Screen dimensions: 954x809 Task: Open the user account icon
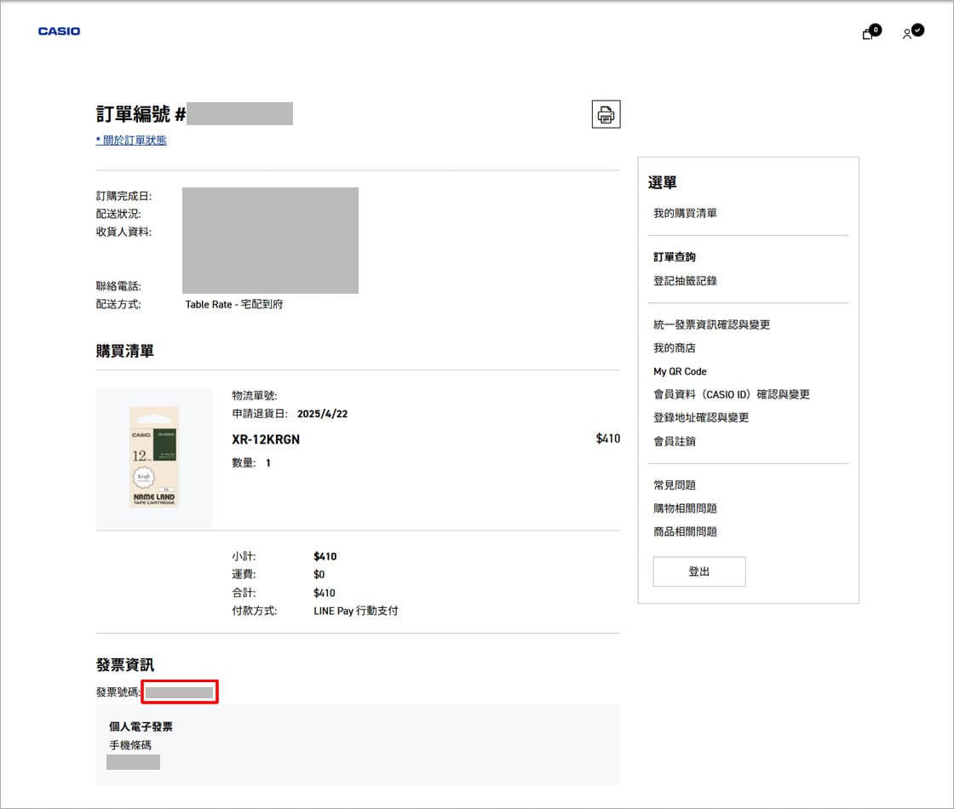(911, 33)
